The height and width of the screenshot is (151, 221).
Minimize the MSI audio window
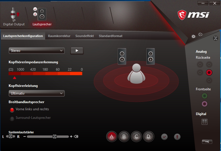[203, 3]
